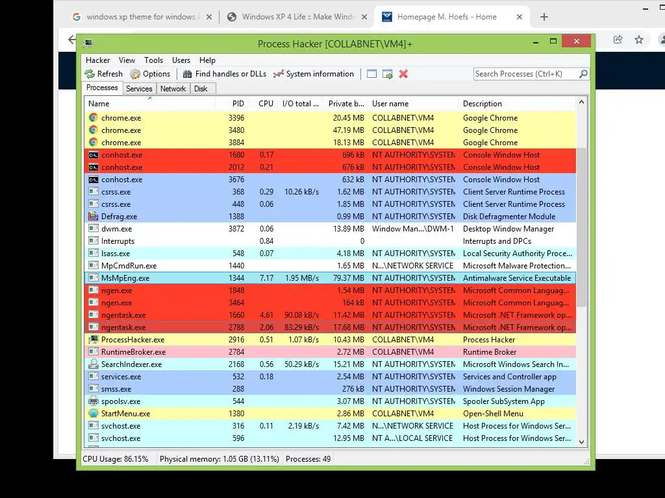Open the Options gear toolbar button
The height and width of the screenshot is (498, 665).
click(150, 74)
